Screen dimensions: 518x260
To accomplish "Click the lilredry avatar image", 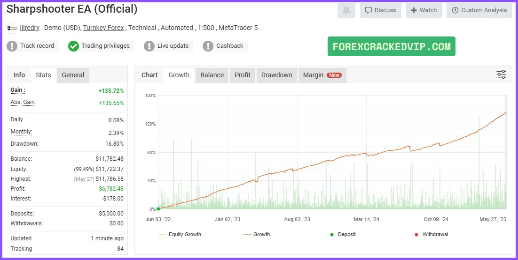I will click(x=12, y=28).
